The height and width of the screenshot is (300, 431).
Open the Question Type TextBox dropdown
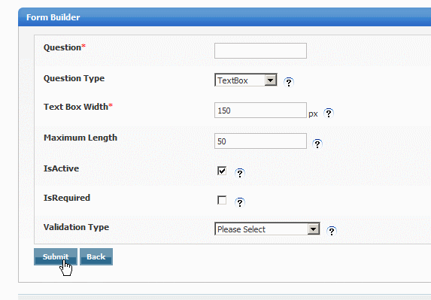point(246,80)
